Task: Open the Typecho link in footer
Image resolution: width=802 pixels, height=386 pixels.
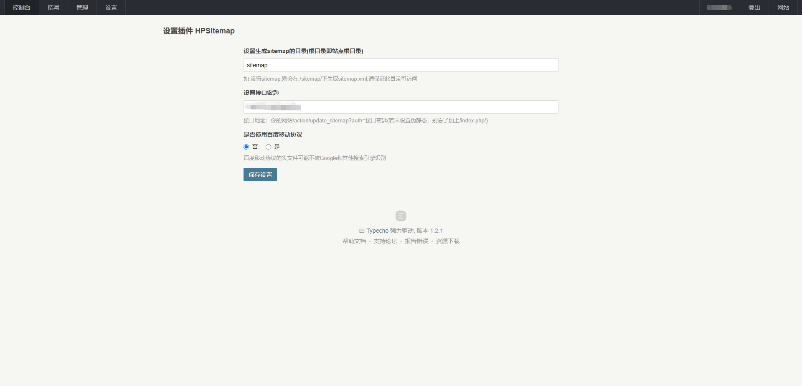Action: coord(377,231)
